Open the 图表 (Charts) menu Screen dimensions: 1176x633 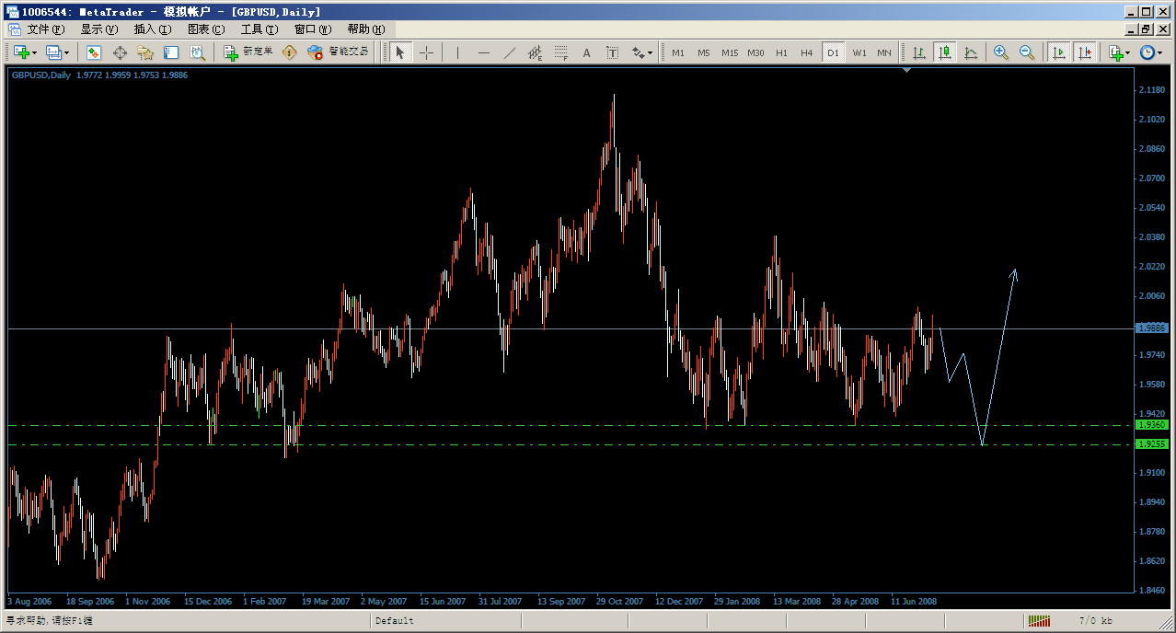[205, 29]
